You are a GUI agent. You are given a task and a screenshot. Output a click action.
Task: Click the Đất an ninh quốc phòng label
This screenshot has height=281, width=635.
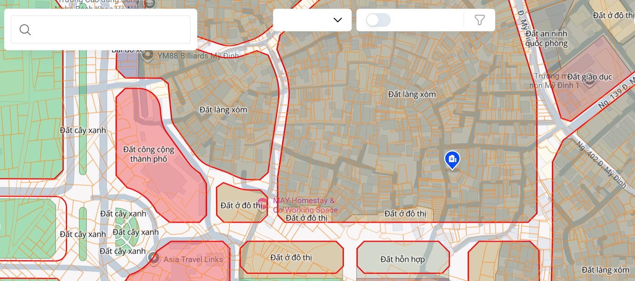click(546, 39)
